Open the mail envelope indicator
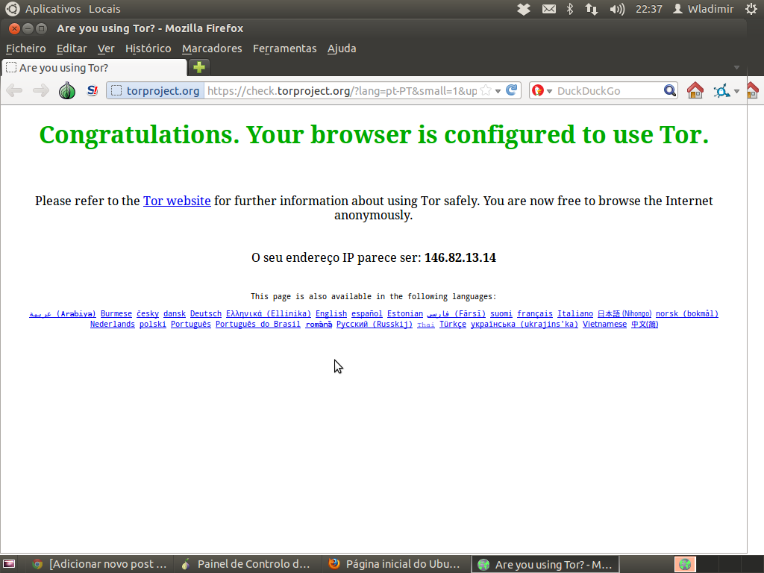The height and width of the screenshot is (573, 764). 549,9
